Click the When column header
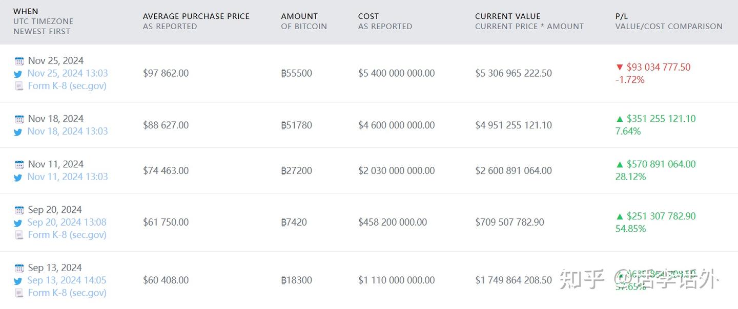 pyautogui.click(x=26, y=11)
